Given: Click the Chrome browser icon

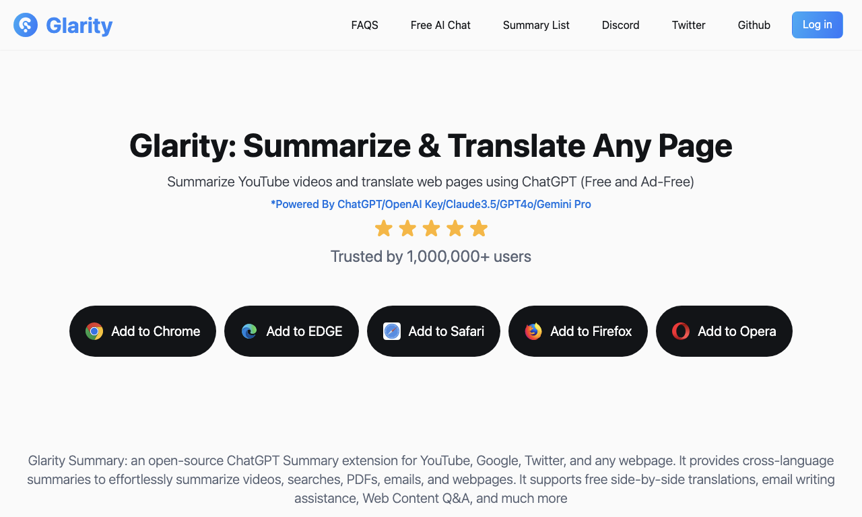Looking at the screenshot, I should click(94, 331).
